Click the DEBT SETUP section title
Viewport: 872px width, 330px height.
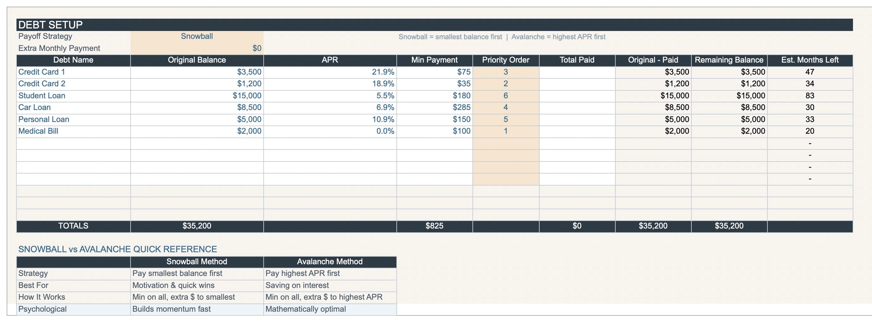(x=50, y=25)
